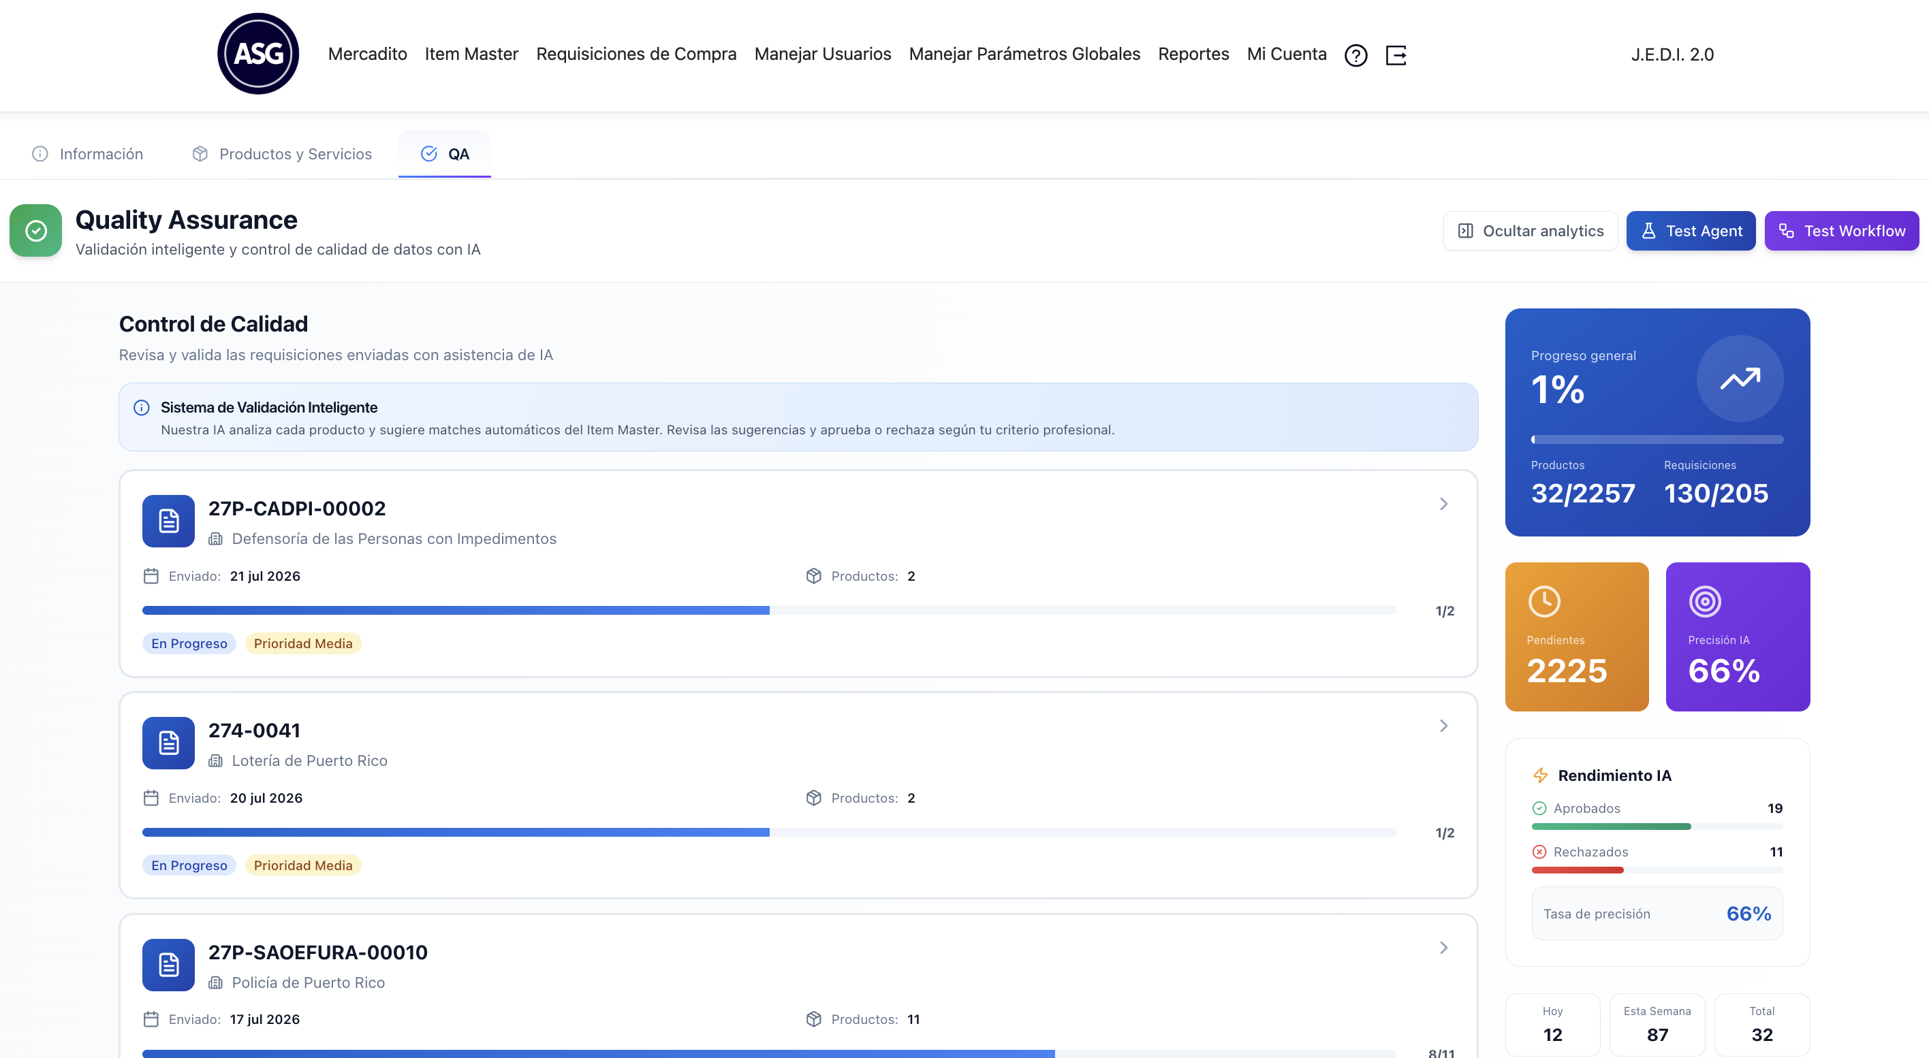The height and width of the screenshot is (1058, 1929).
Task: Click Prioridad Media badge on 274-0041
Action: pyautogui.click(x=302, y=866)
